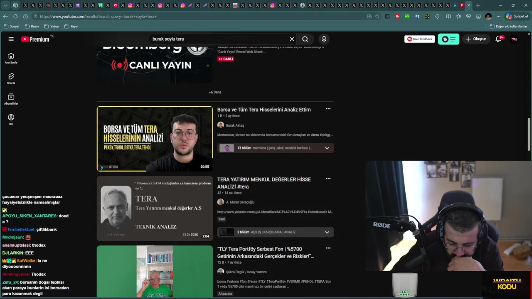Click the Give feedback button
This screenshot has height=299, width=532.
(420, 39)
